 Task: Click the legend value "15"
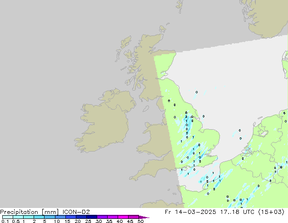click(67, 221)
